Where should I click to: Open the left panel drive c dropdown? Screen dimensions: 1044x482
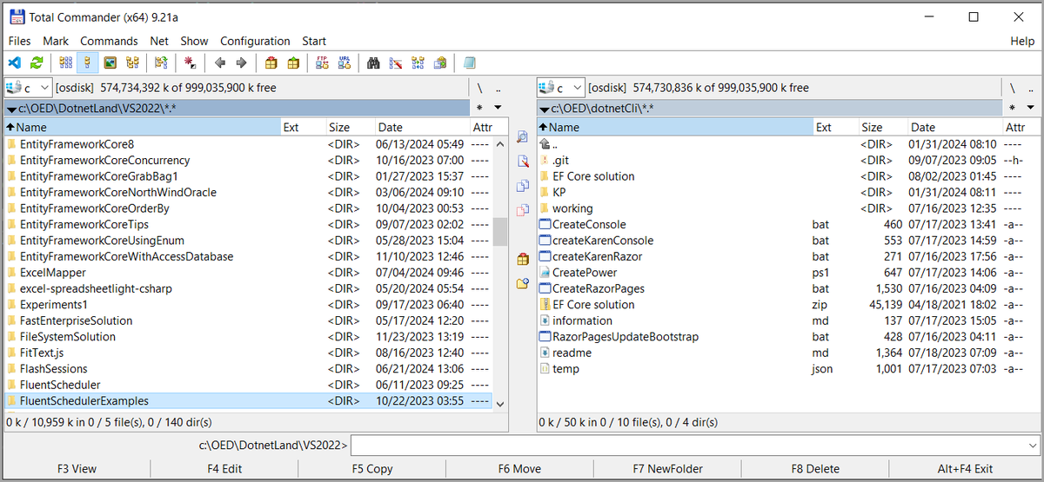[28, 88]
